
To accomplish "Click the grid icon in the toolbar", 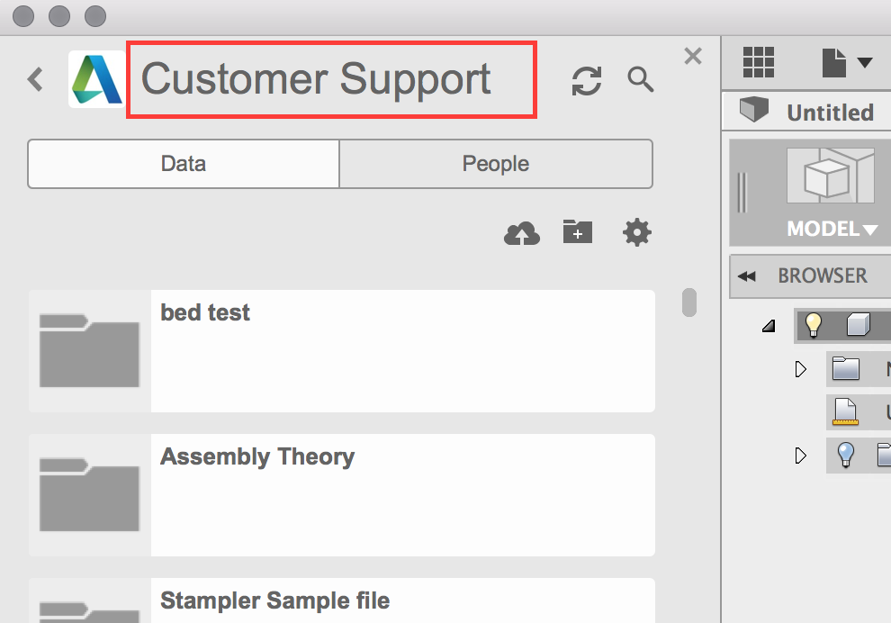I will click(x=759, y=62).
